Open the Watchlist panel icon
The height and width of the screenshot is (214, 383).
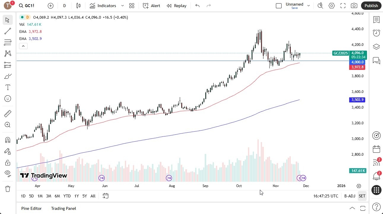376,20
